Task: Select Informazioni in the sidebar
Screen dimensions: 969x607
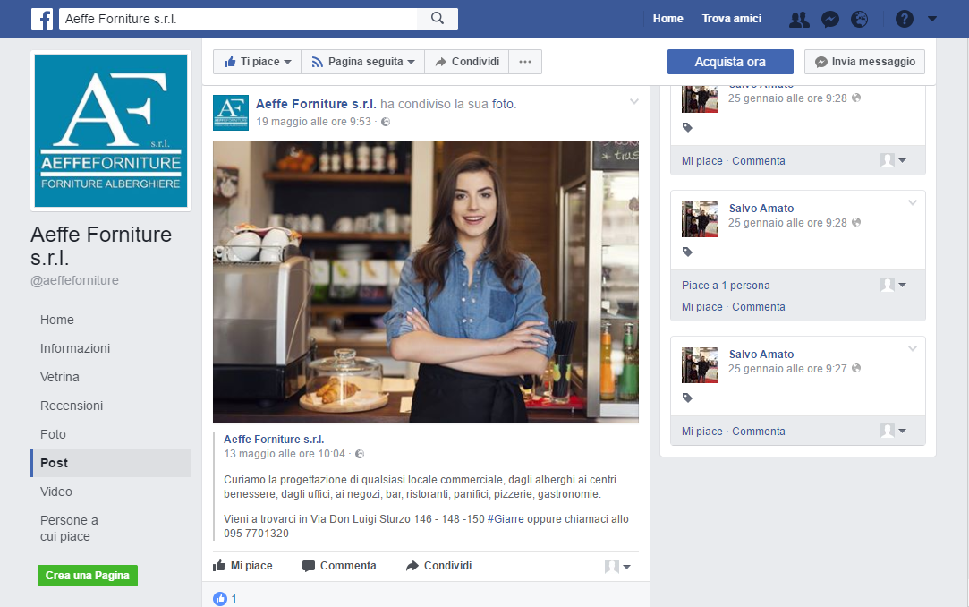Action: pyautogui.click(x=75, y=348)
